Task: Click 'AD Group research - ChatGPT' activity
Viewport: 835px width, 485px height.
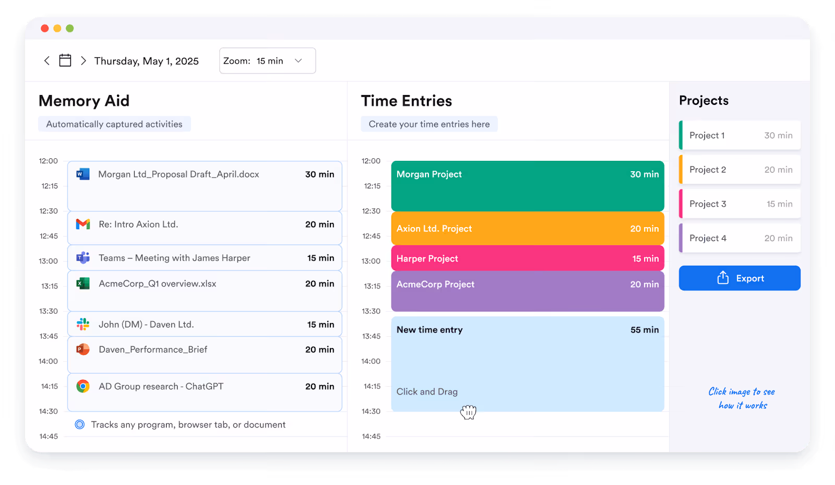Action: coord(205,392)
